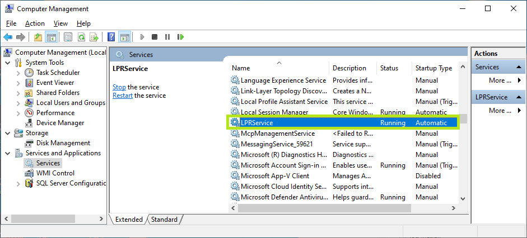Collapse Services and Applications node
Viewport: 527px width, 238px height.
pyautogui.click(x=8, y=153)
